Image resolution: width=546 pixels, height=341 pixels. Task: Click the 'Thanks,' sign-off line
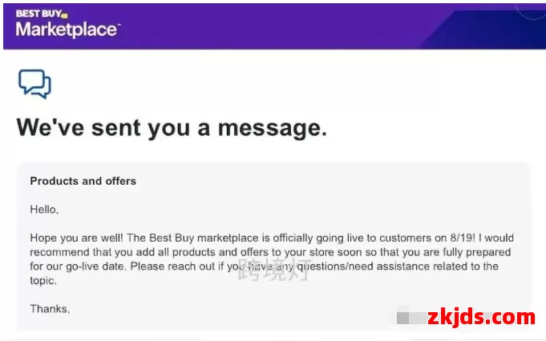[x=50, y=309]
